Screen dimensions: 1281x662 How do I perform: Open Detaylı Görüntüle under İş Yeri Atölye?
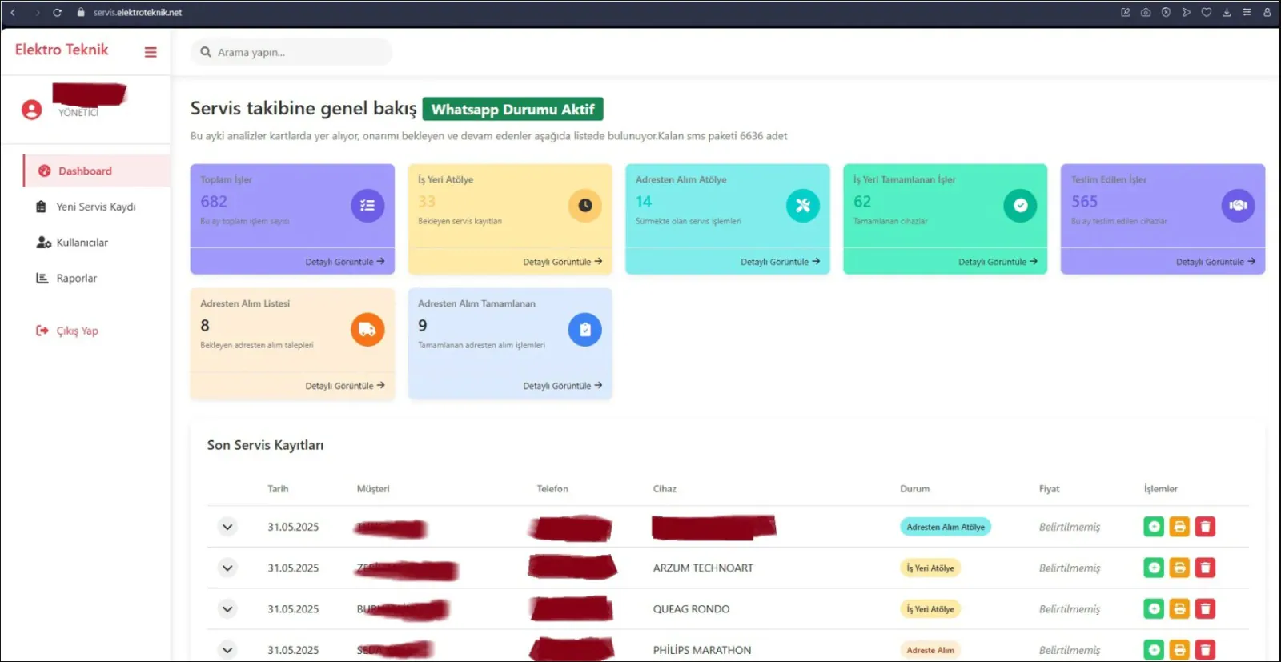coord(563,262)
